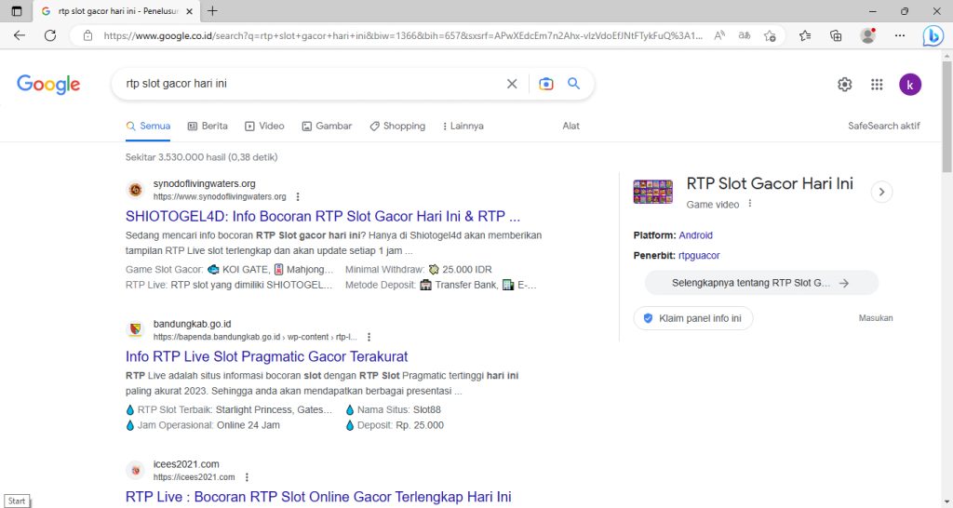
Task: Click the bandungkab.go.id site favicon
Action: pyautogui.click(x=136, y=330)
